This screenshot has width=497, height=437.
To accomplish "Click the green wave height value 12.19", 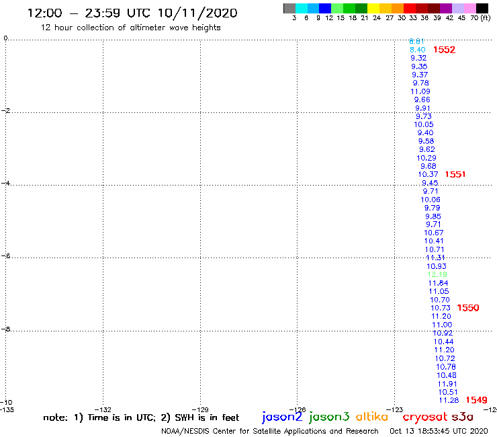I will click(x=437, y=275).
